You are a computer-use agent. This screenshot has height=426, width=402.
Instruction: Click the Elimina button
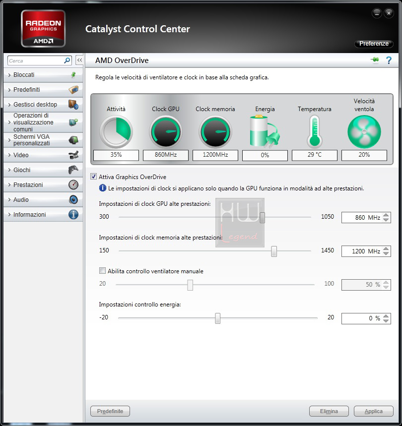(329, 411)
